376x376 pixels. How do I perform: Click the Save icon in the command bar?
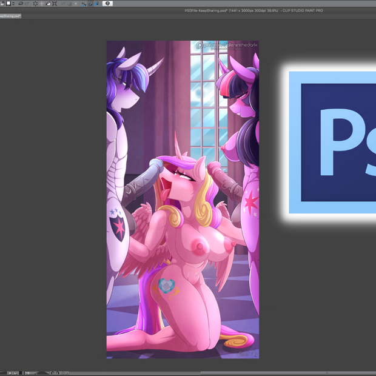tap(8, 4)
